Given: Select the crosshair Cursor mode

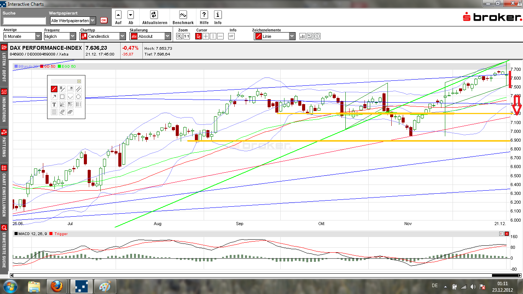Looking at the screenshot, I should pyautogui.click(x=206, y=36).
